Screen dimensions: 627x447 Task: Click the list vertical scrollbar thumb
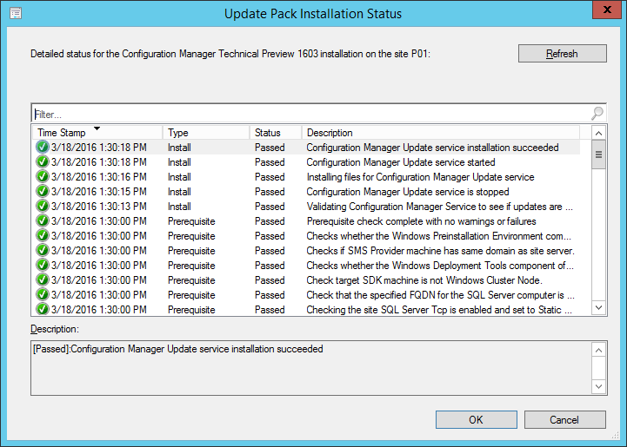click(x=598, y=154)
